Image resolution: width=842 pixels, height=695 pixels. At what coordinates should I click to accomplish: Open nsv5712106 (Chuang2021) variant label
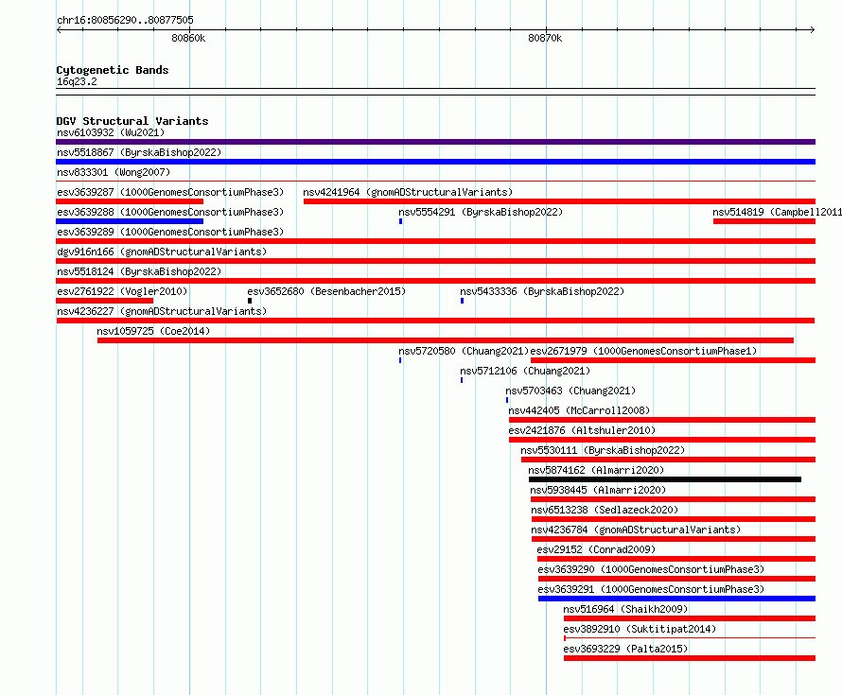[525, 371]
